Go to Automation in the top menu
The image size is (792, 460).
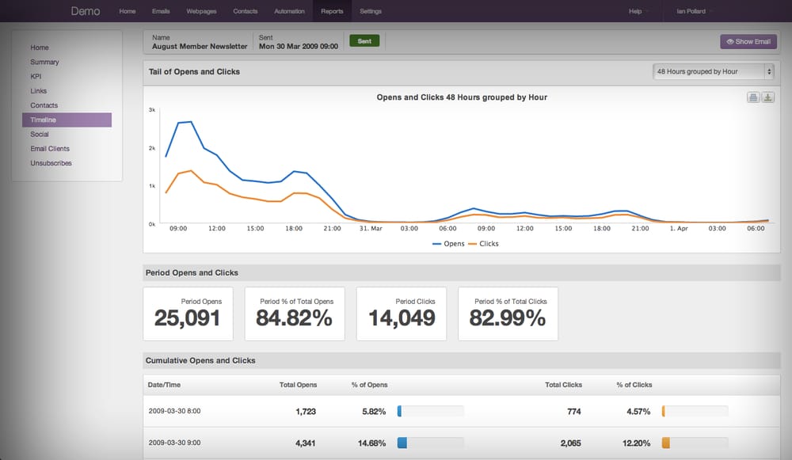tap(289, 11)
